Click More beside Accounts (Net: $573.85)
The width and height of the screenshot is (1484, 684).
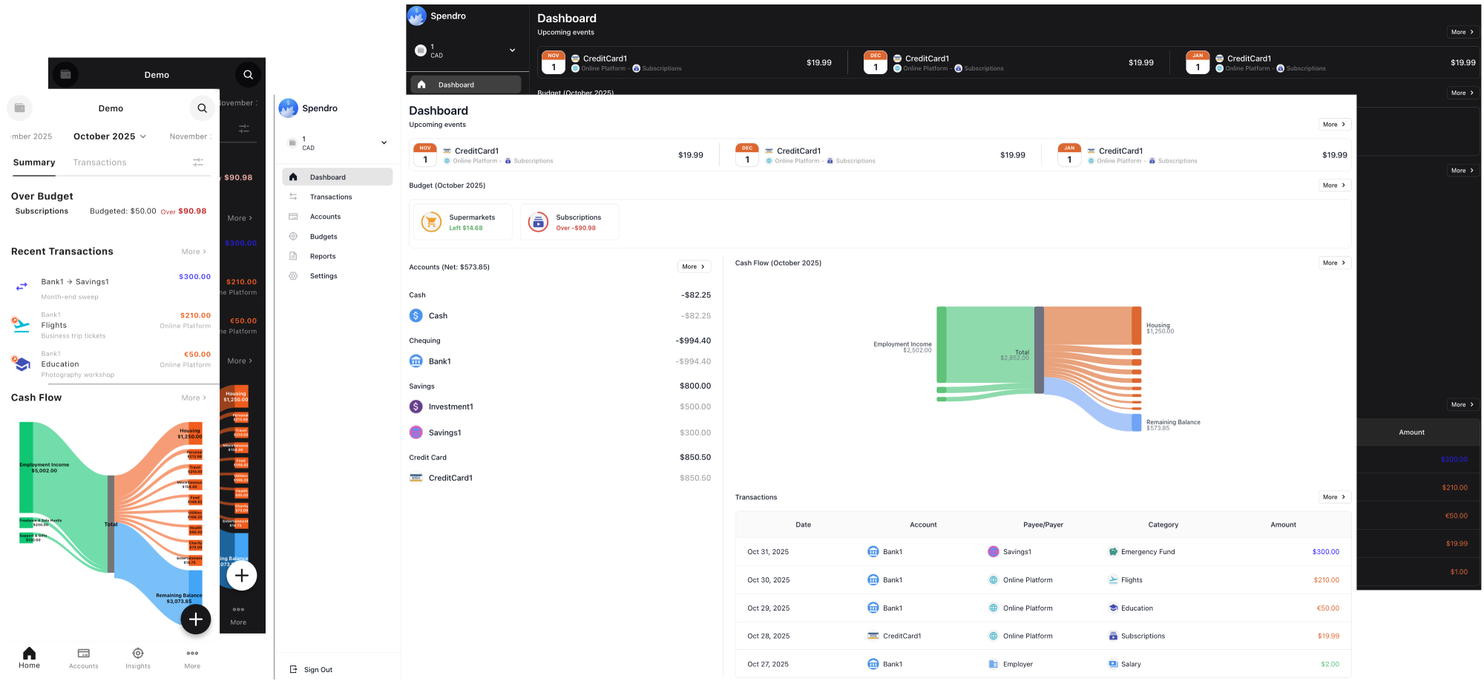(x=694, y=266)
